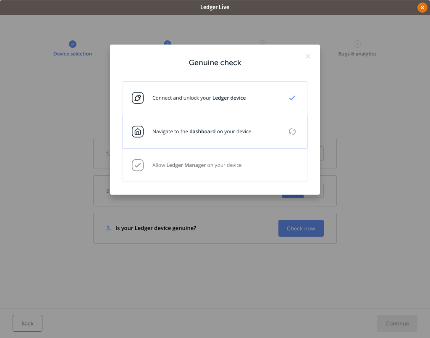430x338 pixels.
Task: Select 'Connect and unlock your Ledger device' text
Action: coord(199,98)
